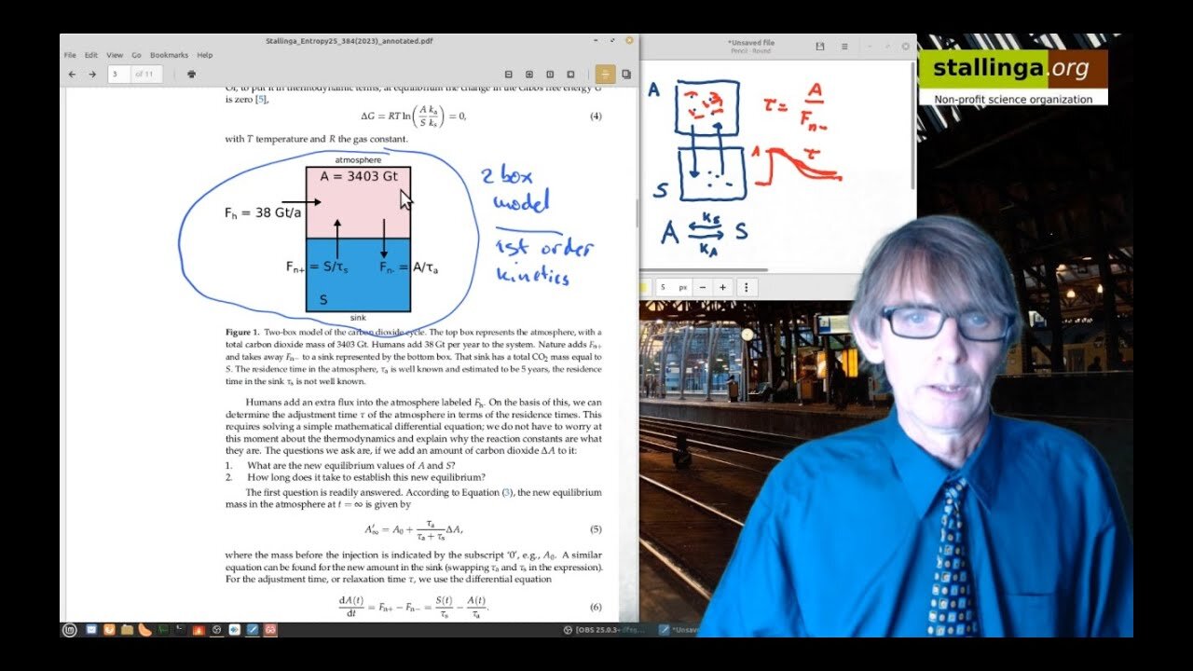
Task: Open the terminal from the taskbar
Action: click(x=180, y=630)
